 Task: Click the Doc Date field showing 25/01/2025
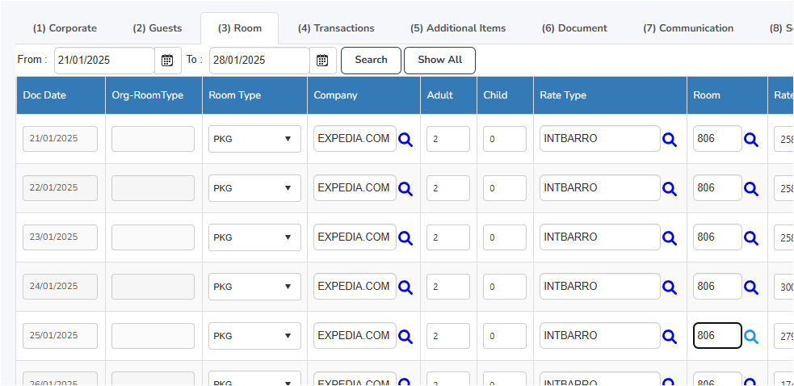[61, 336]
